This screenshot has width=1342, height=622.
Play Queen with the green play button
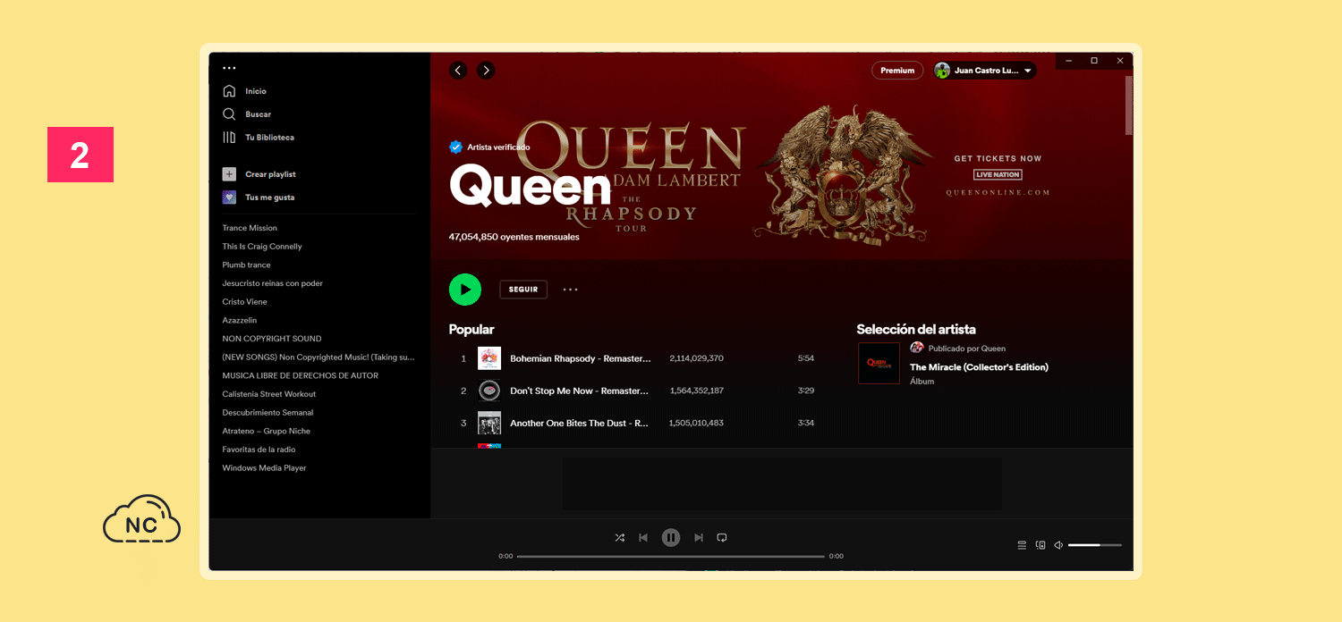coord(465,290)
